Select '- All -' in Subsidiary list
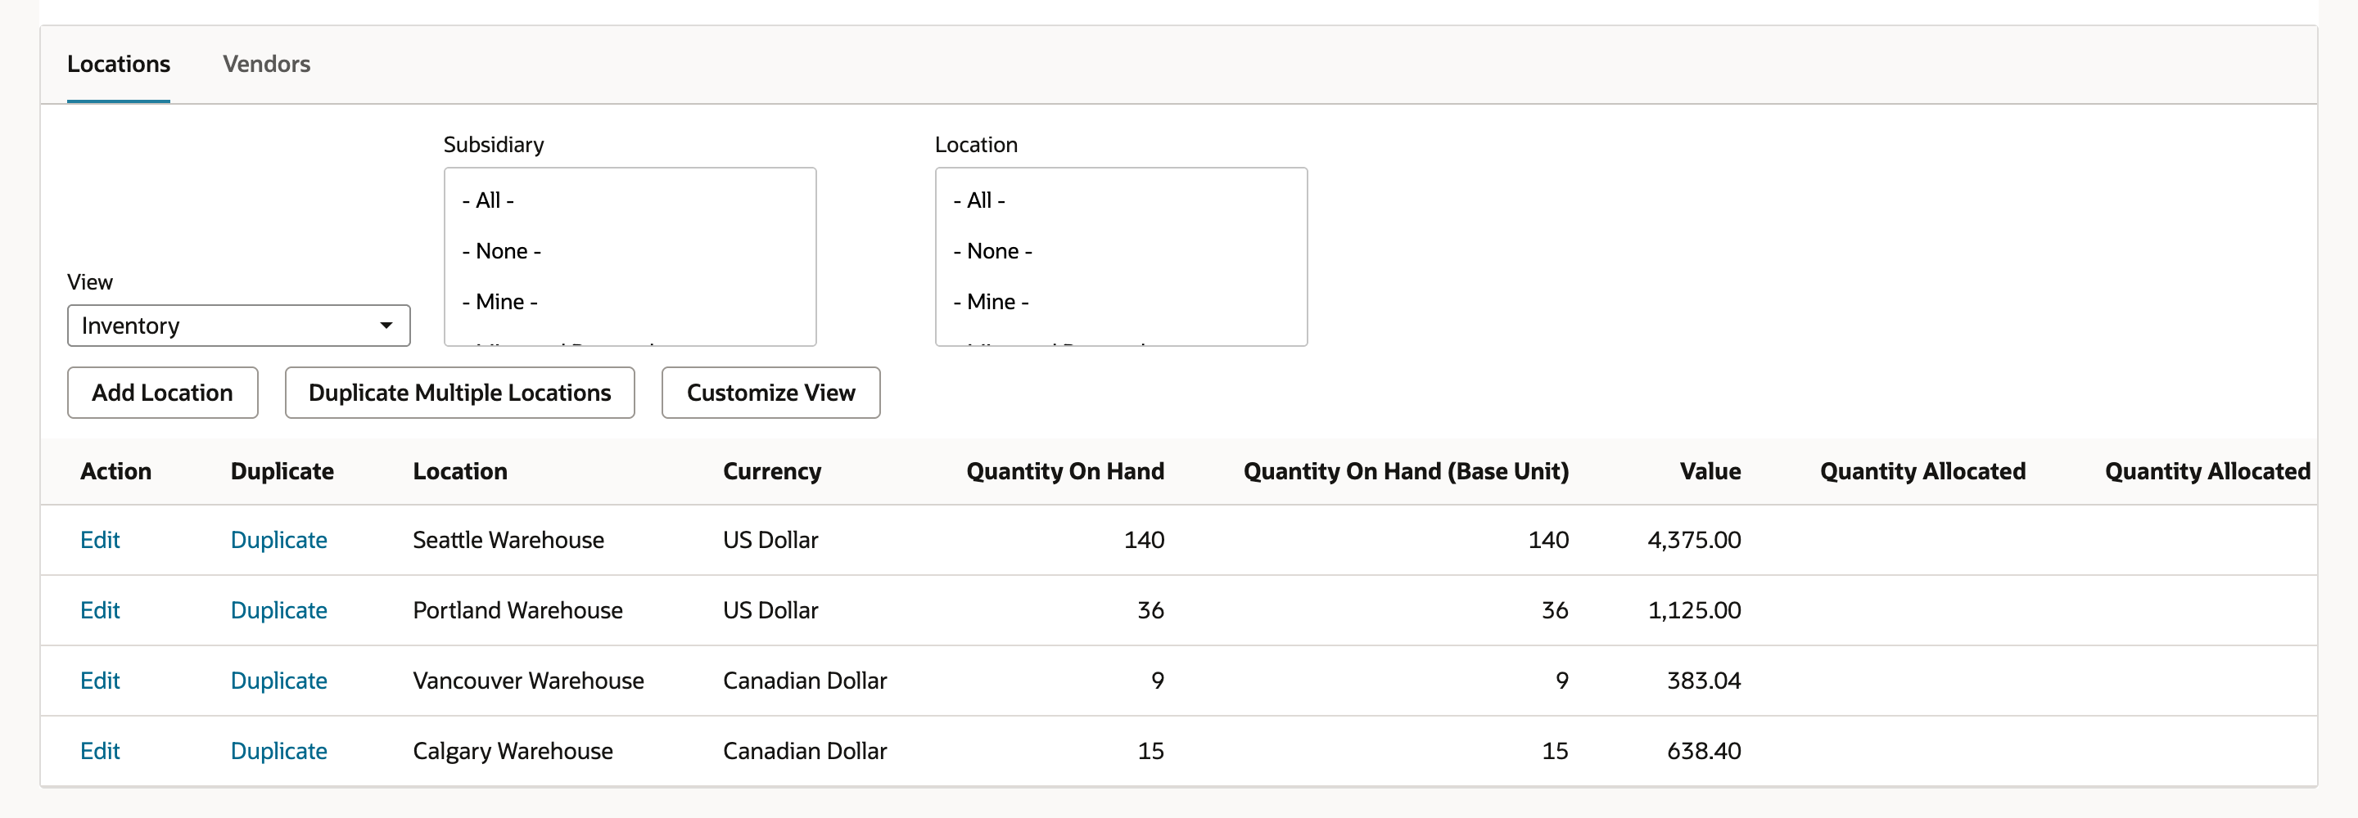Screen dimensions: 2358x818 [488, 200]
